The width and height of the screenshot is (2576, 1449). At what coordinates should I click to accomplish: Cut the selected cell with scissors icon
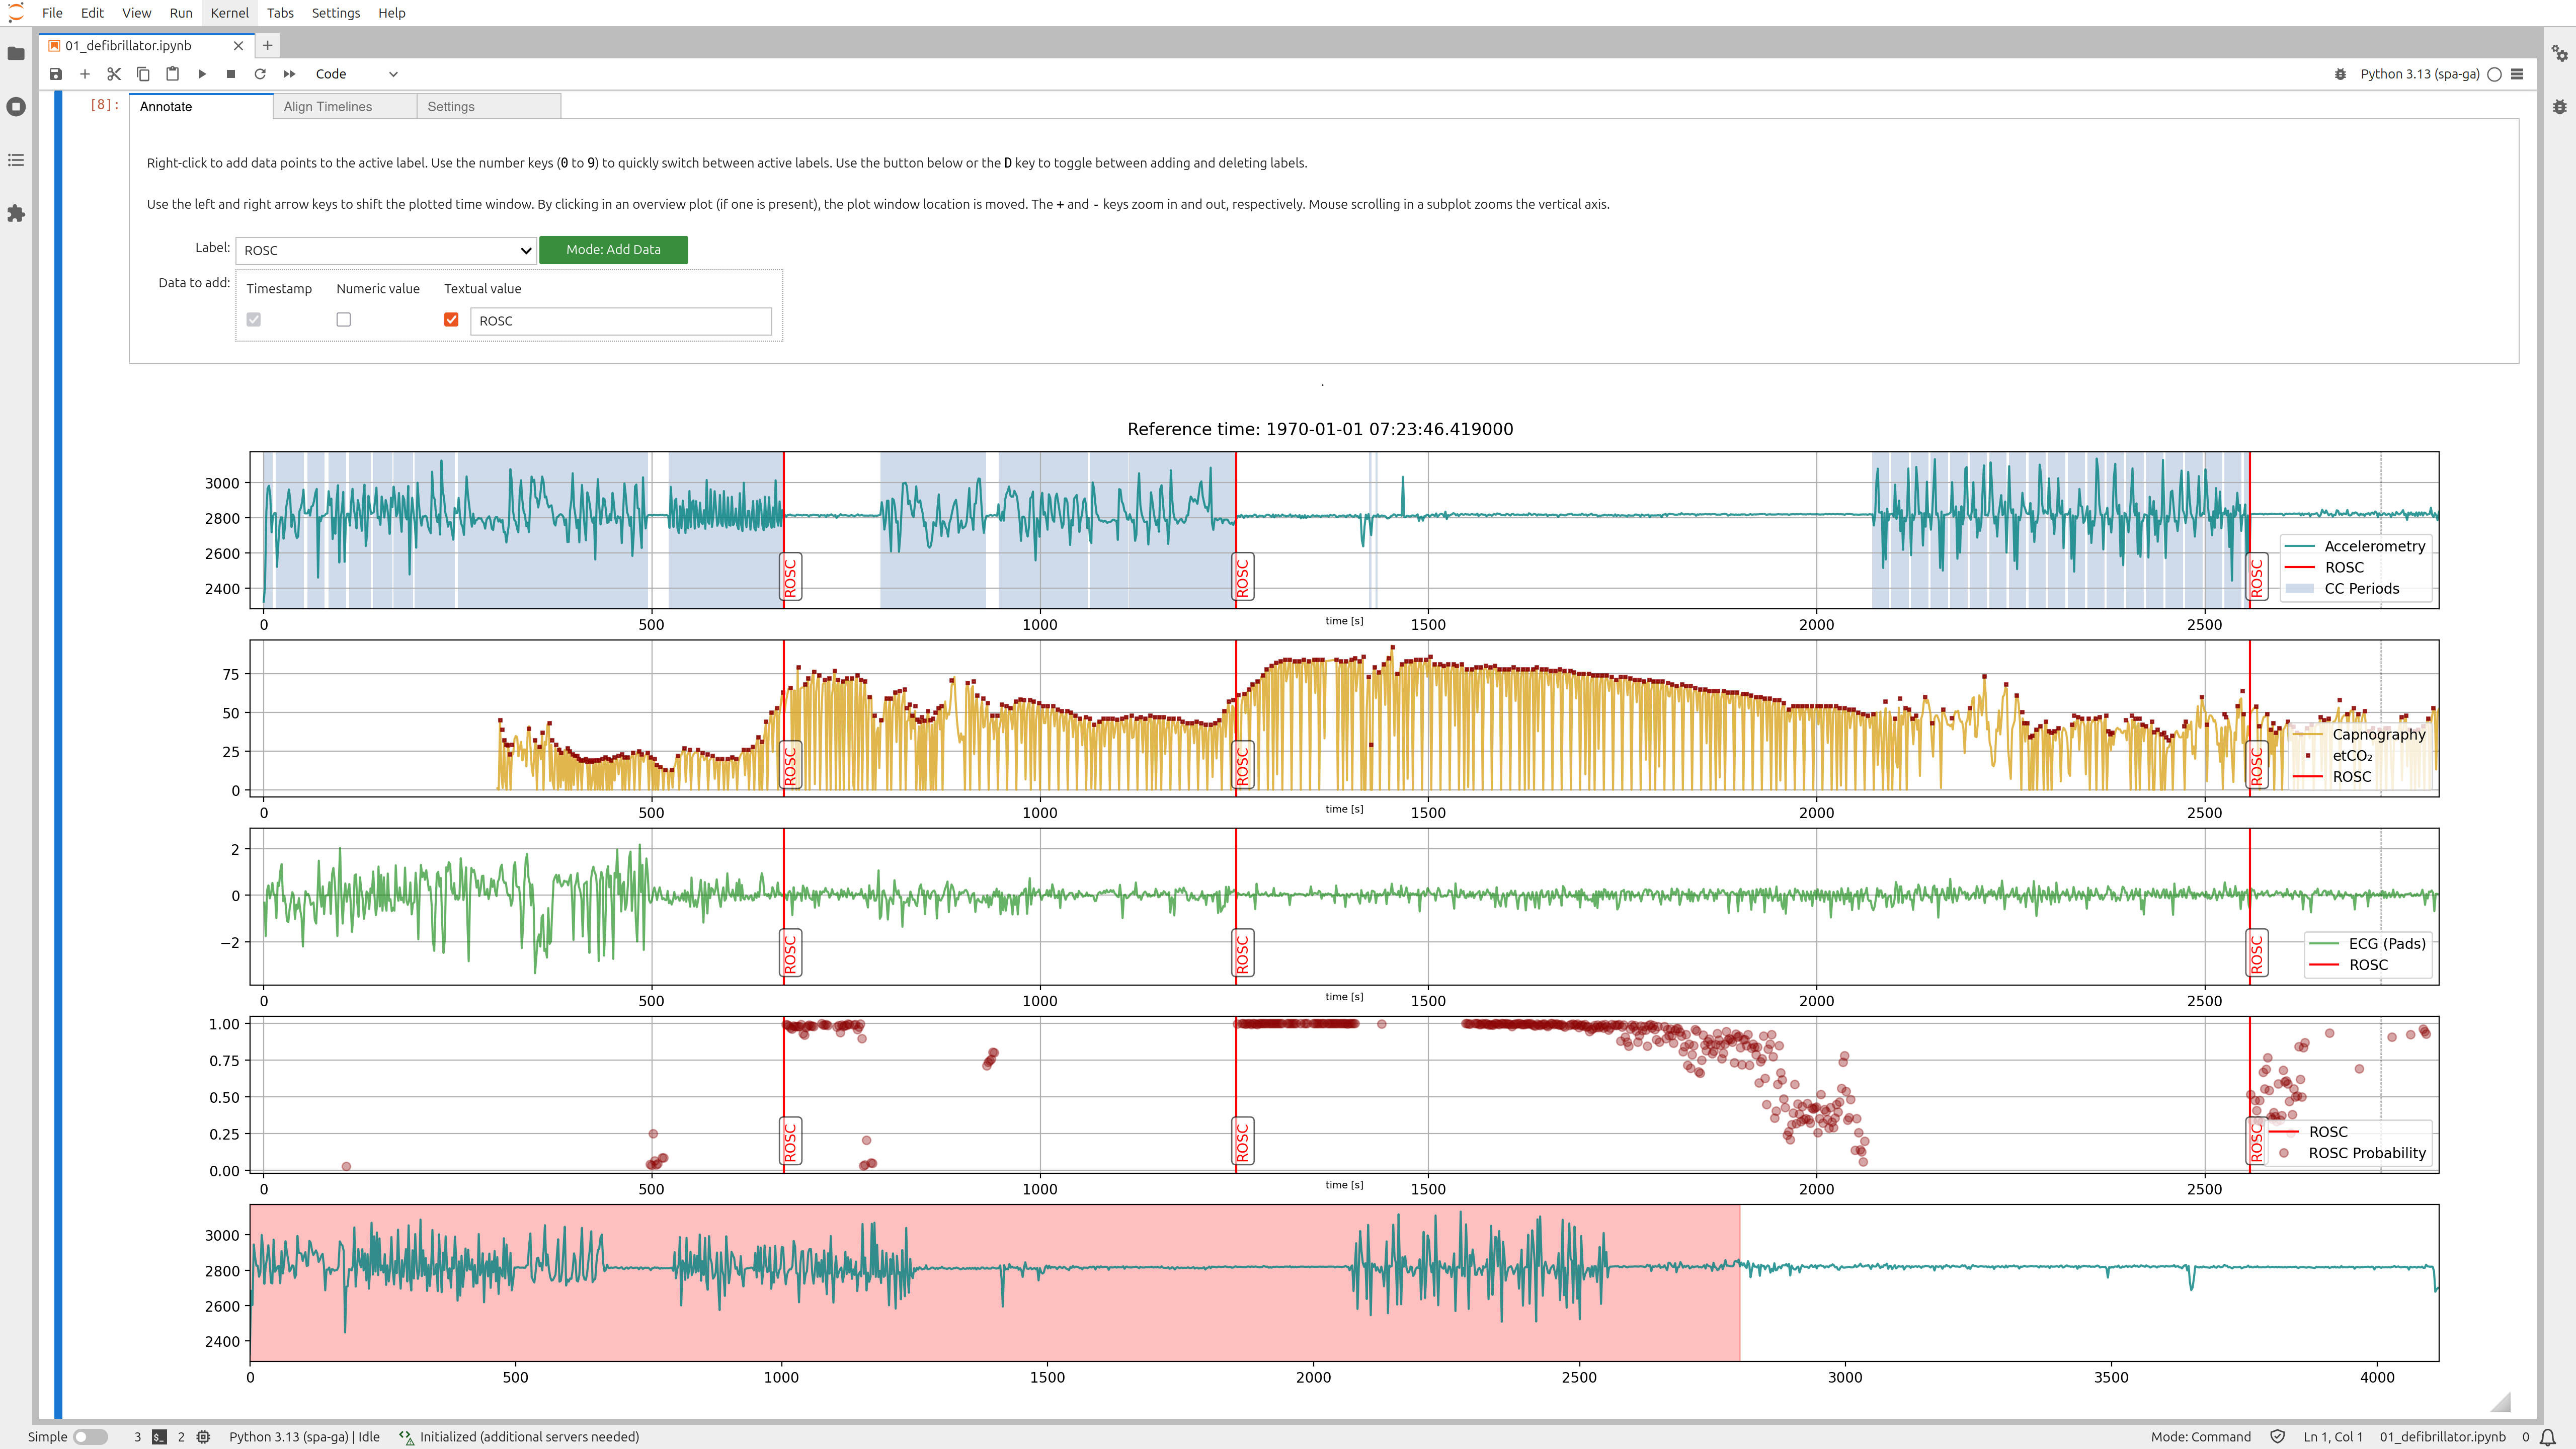point(114,74)
